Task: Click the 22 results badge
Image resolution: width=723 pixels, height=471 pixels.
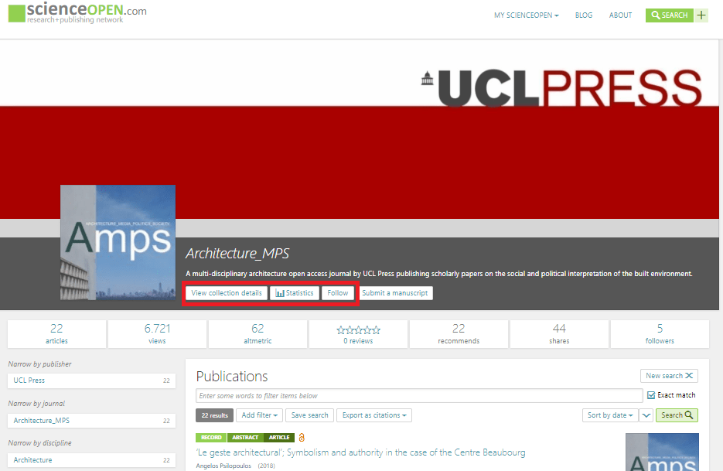Action: click(214, 415)
